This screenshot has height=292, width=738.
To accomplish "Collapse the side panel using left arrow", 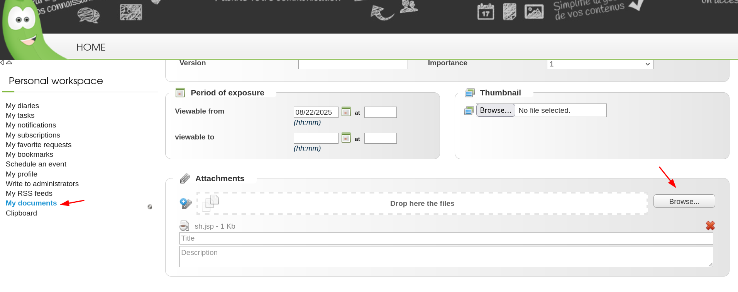I will point(2,63).
